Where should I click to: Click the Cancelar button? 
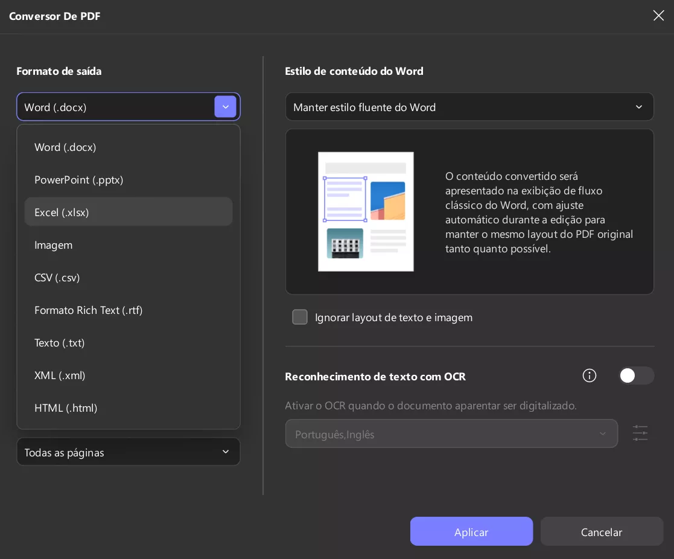click(x=601, y=531)
